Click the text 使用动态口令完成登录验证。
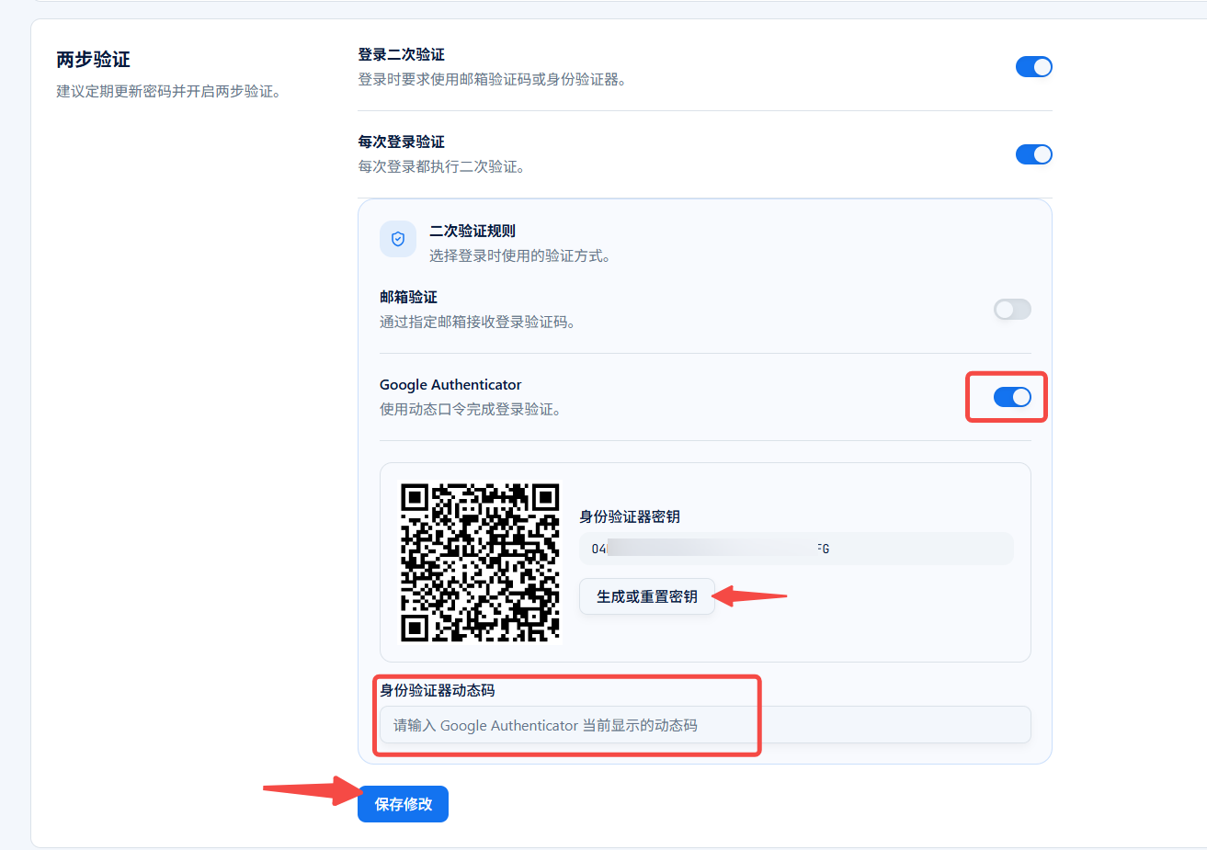Screen dimensions: 1207x850 [471, 410]
